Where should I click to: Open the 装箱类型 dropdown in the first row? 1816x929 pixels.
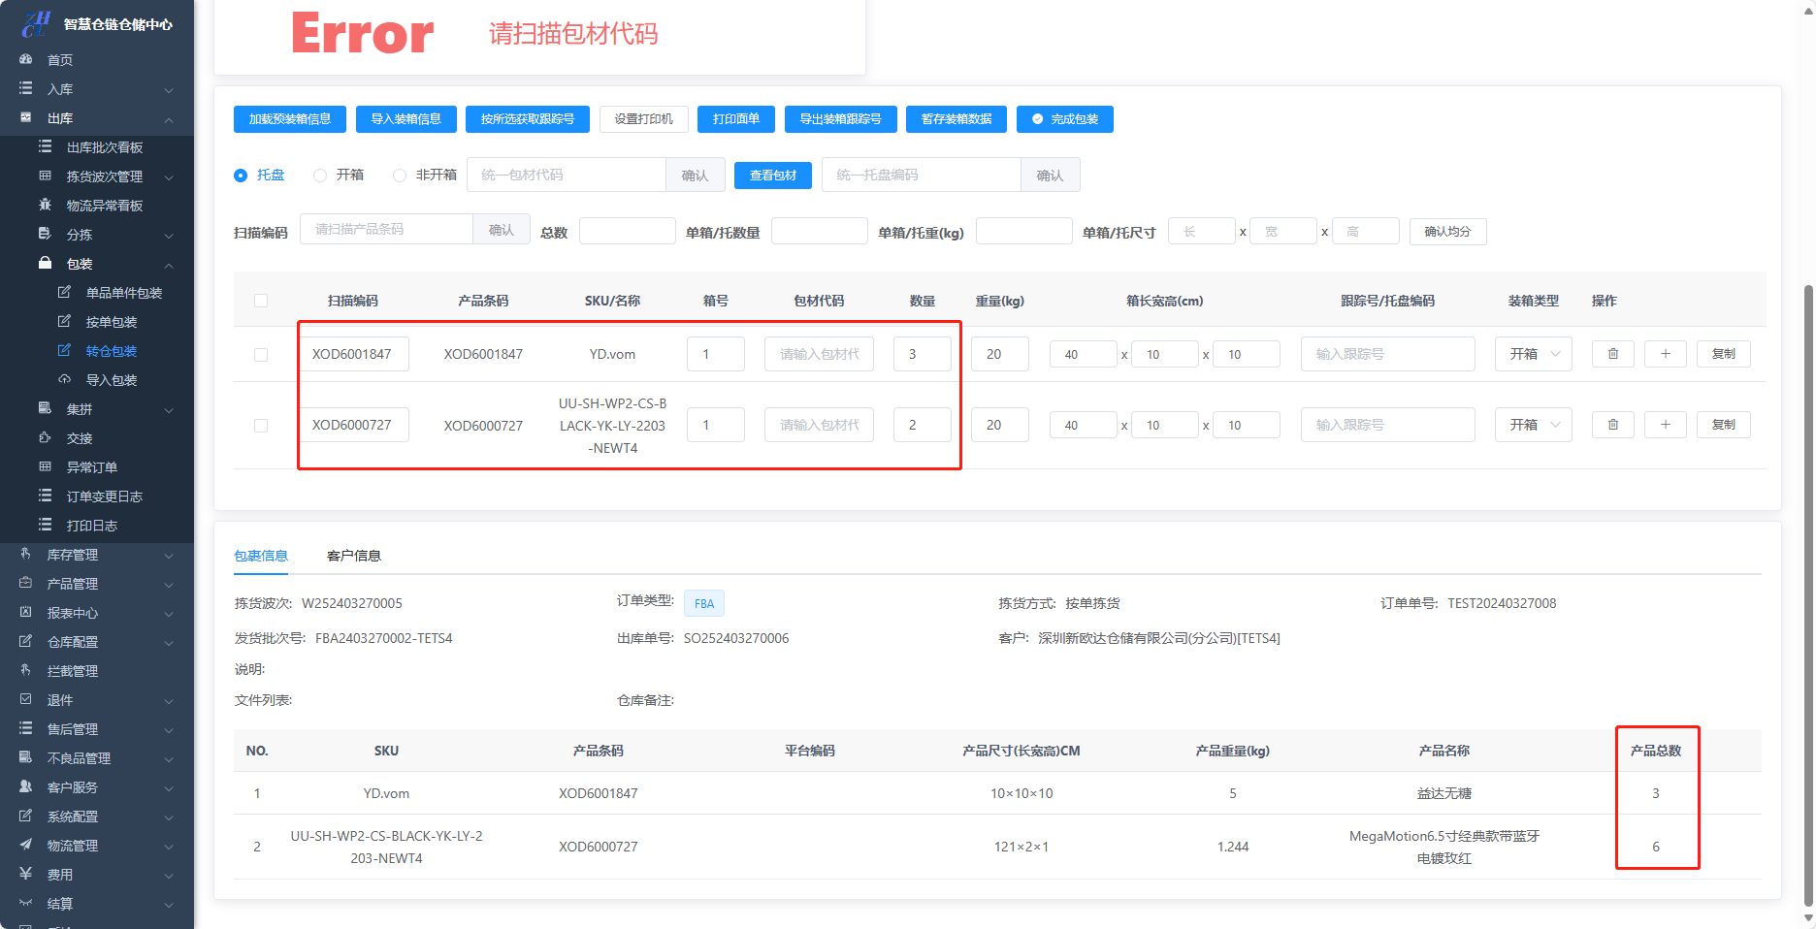[x=1533, y=354]
